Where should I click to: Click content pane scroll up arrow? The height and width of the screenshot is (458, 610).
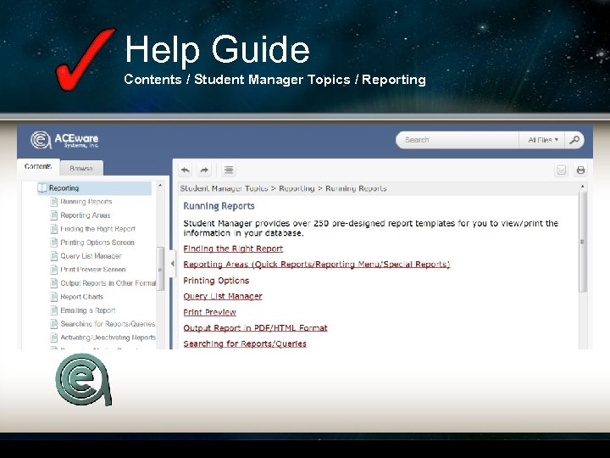pyautogui.click(x=582, y=187)
